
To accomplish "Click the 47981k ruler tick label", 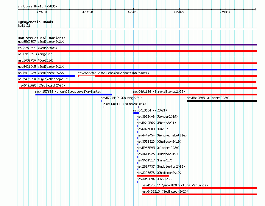I will pyautogui.click(x=133, y=12).
